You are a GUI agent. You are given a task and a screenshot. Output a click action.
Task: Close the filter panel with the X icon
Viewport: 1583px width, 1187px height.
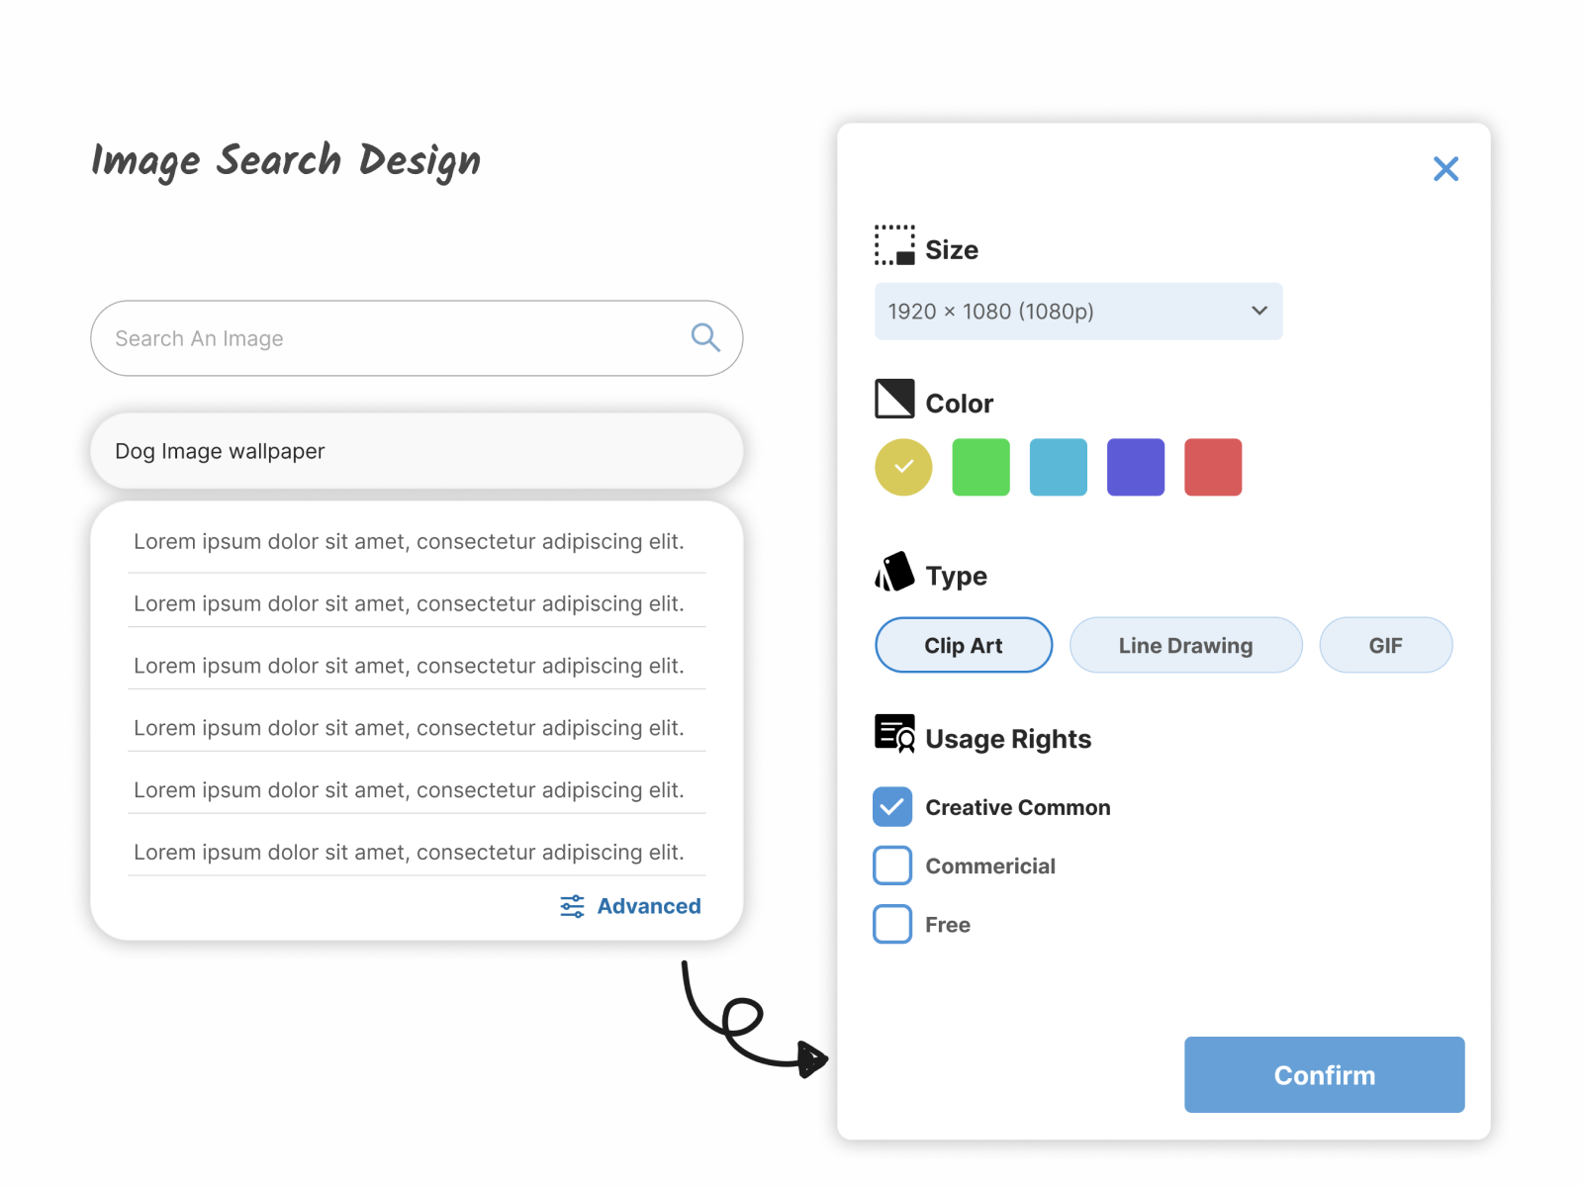(1445, 168)
